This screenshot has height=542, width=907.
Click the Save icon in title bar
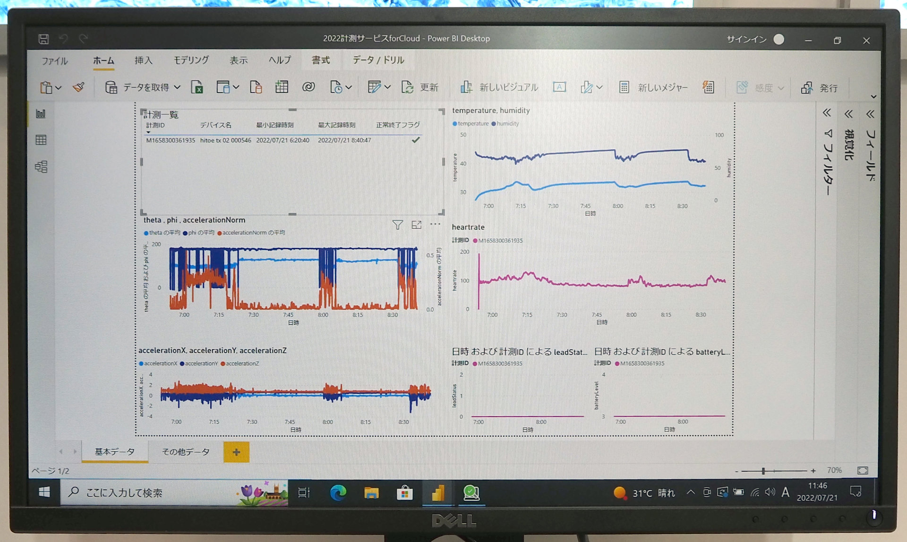click(x=43, y=39)
